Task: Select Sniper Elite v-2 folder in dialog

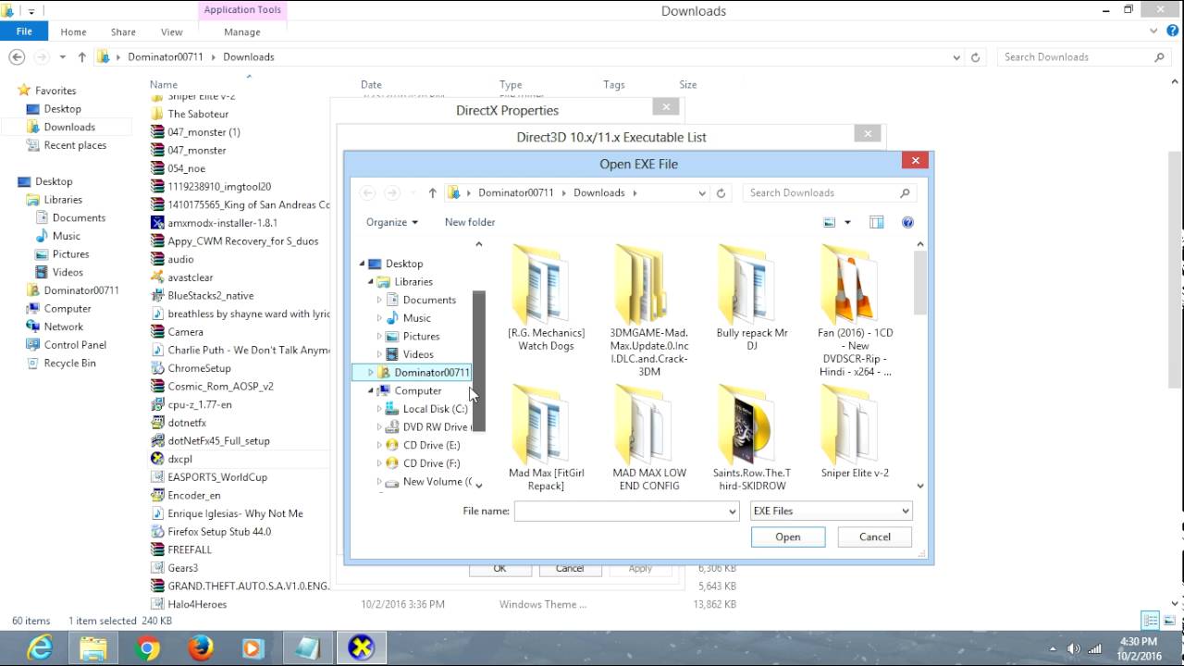Action: coord(855,432)
